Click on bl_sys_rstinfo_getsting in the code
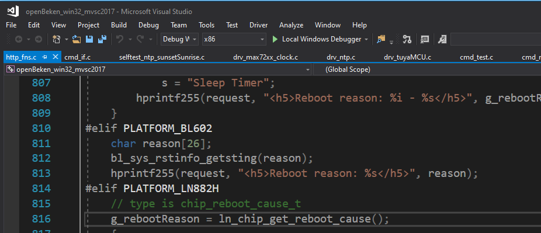This screenshot has height=233, width=541. coord(184,159)
